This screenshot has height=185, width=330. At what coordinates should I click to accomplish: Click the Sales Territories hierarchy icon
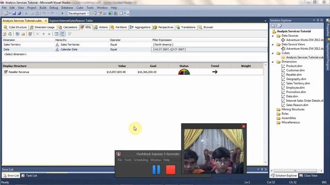point(57,45)
